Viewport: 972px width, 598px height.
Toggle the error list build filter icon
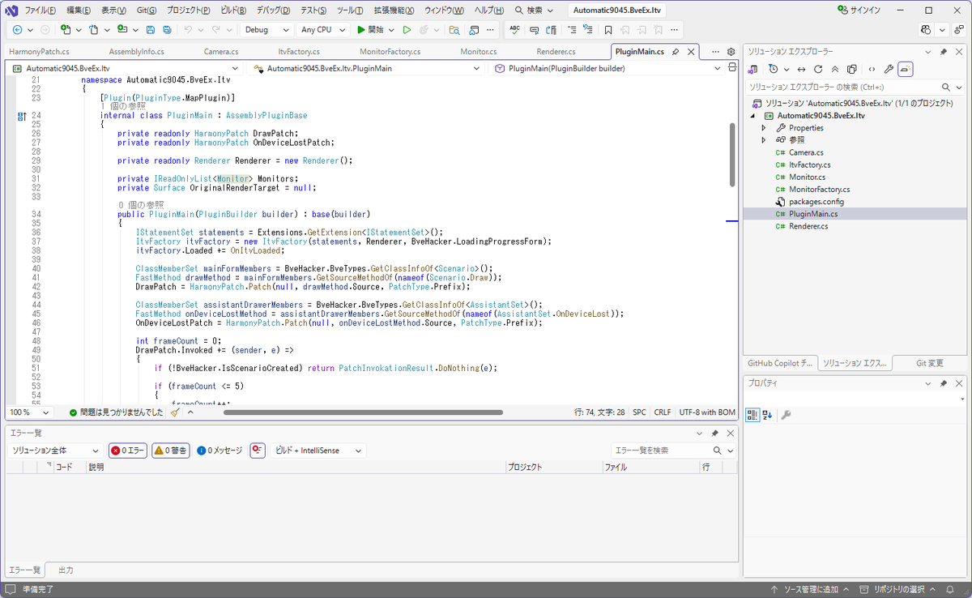[258, 451]
